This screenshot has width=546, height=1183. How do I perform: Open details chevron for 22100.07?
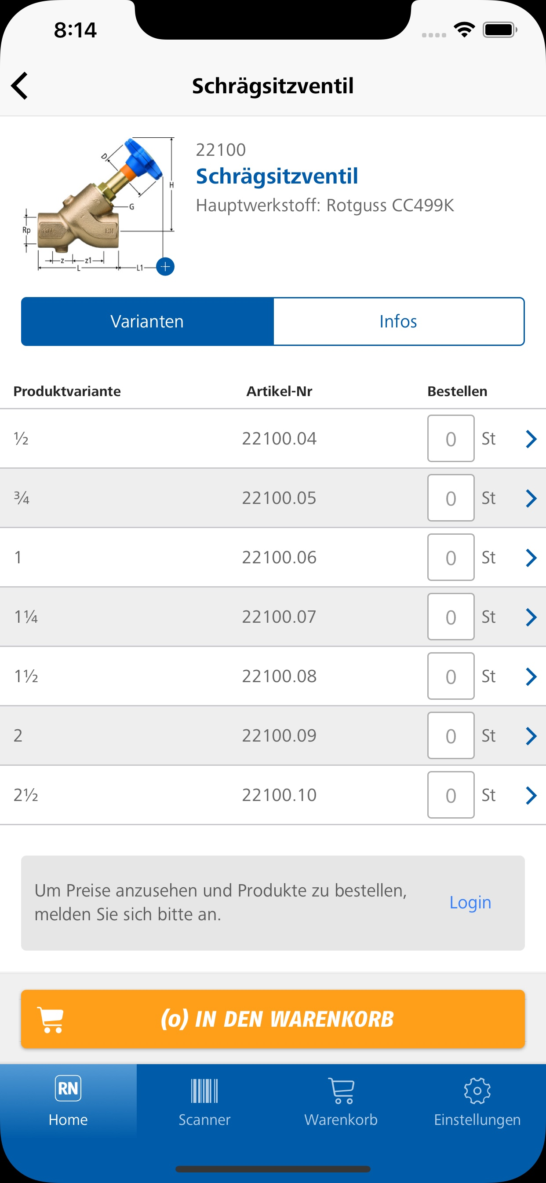click(x=531, y=617)
